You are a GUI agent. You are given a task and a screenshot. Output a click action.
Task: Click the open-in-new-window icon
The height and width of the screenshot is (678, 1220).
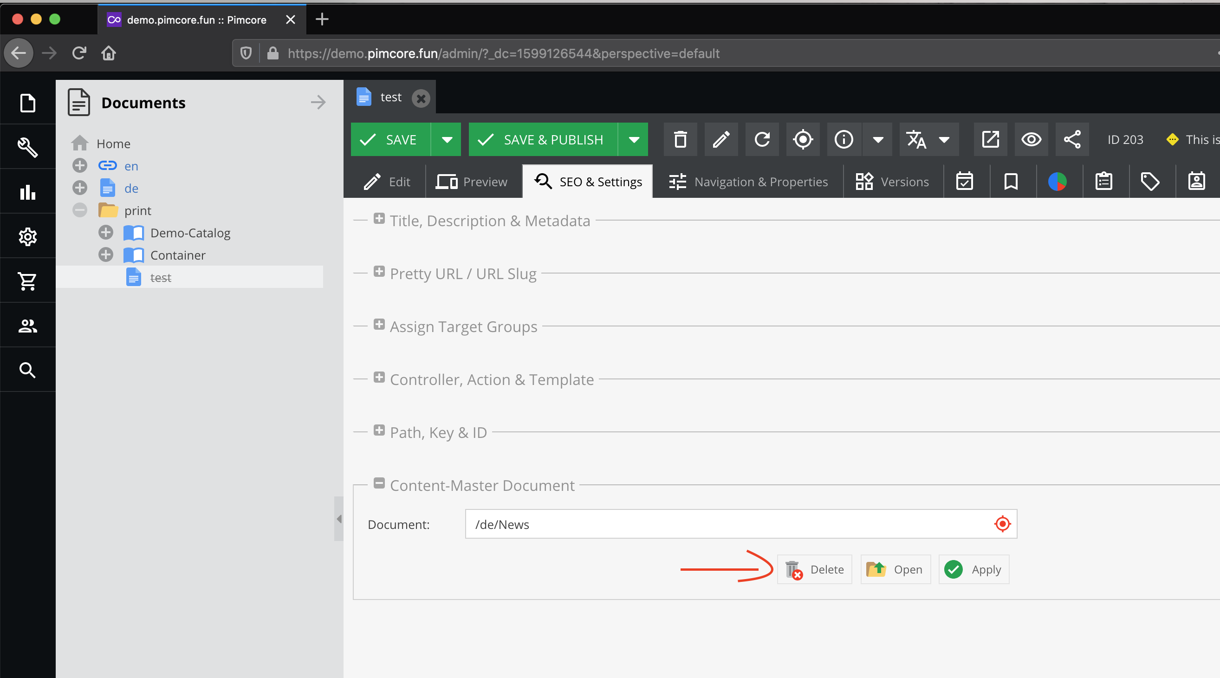point(990,139)
